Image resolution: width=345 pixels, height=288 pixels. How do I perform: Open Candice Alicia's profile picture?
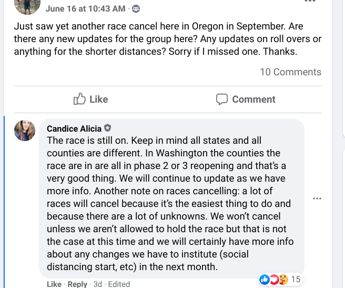point(25,131)
